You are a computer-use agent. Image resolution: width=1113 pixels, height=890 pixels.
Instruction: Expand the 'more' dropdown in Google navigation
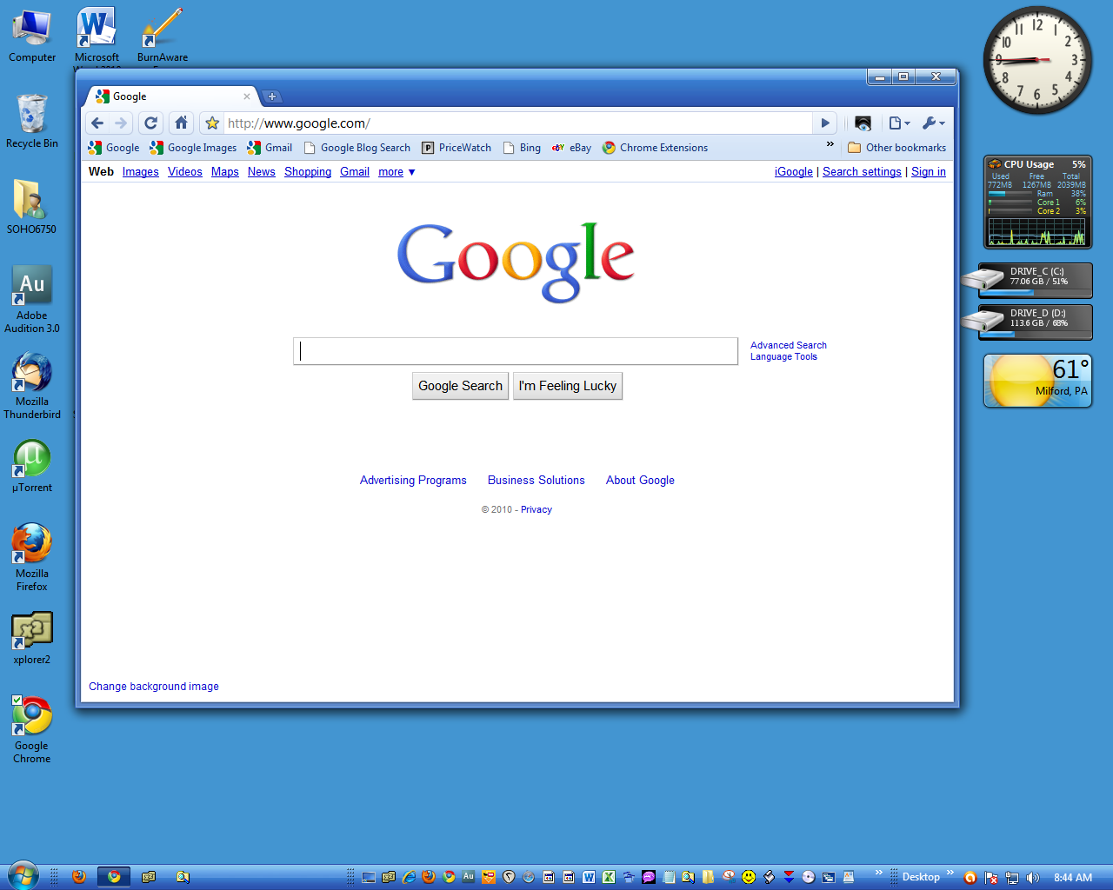coord(397,172)
